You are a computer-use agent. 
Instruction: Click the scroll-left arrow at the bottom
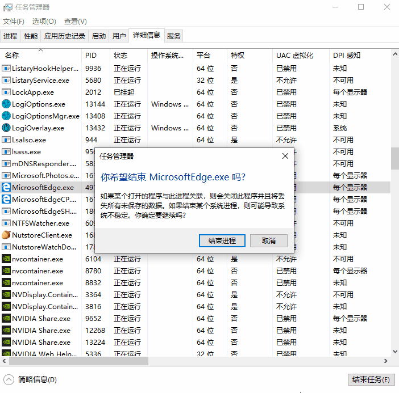(4, 361)
